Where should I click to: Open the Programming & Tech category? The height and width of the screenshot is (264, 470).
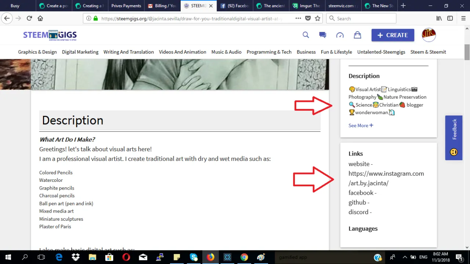point(269,52)
